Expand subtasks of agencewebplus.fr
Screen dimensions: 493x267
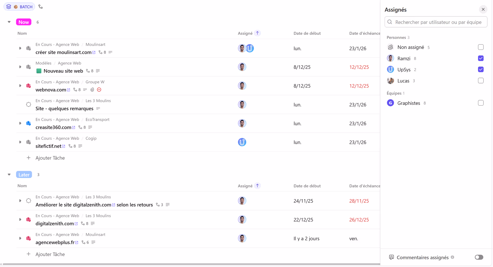coord(20,238)
